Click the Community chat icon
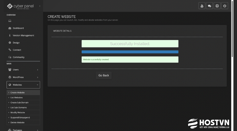The width and height of the screenshot is (237, 131). pyautogui.click(x=10, y=57)
